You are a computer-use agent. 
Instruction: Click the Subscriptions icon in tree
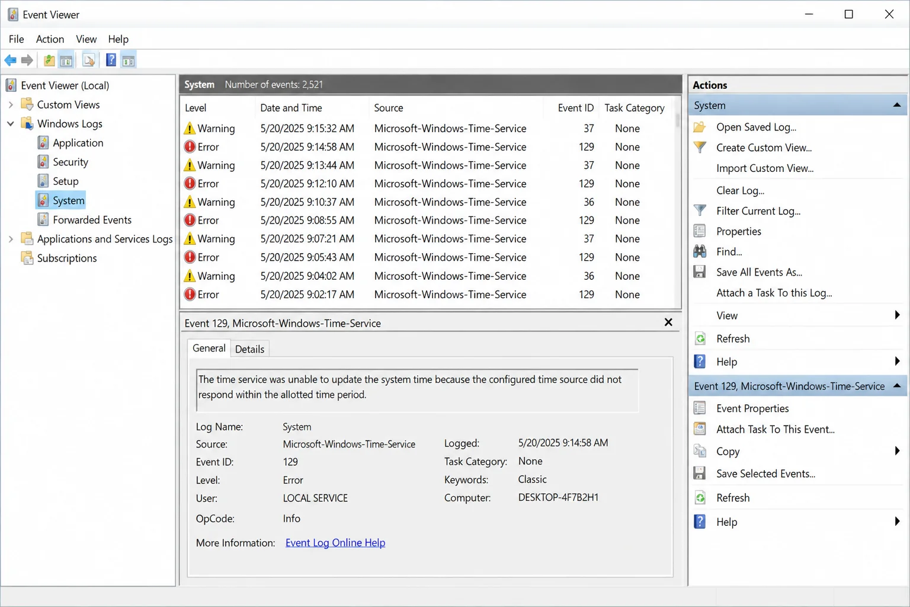pyautogui.click(x=27, y=258)
